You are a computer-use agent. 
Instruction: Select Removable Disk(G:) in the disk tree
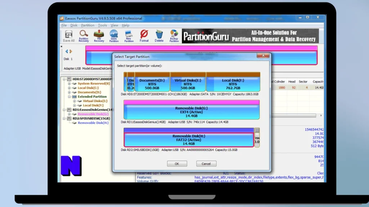93,114
